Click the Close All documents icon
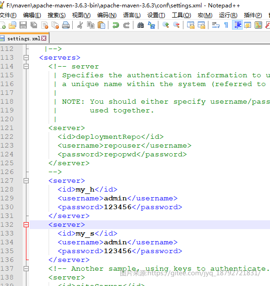270x286 pixels. click(x=55, y=25)
